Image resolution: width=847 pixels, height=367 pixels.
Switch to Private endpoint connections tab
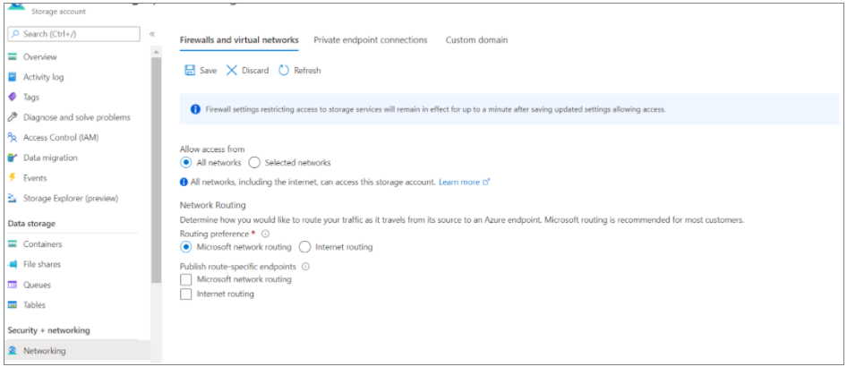point(370,40)
